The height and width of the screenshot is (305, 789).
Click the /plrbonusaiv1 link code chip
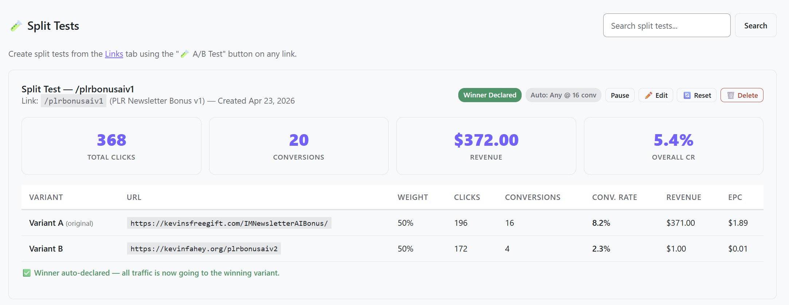coord(74,101)
